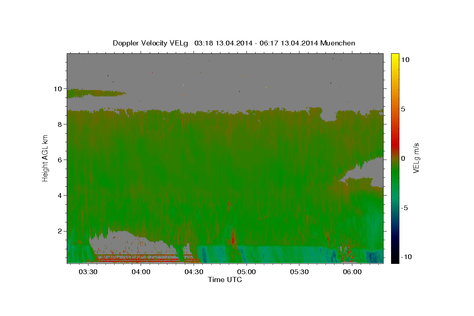Click the 03:30 time tick label
The width and height of the screenshot is (474, 316).
coord(88,272)
